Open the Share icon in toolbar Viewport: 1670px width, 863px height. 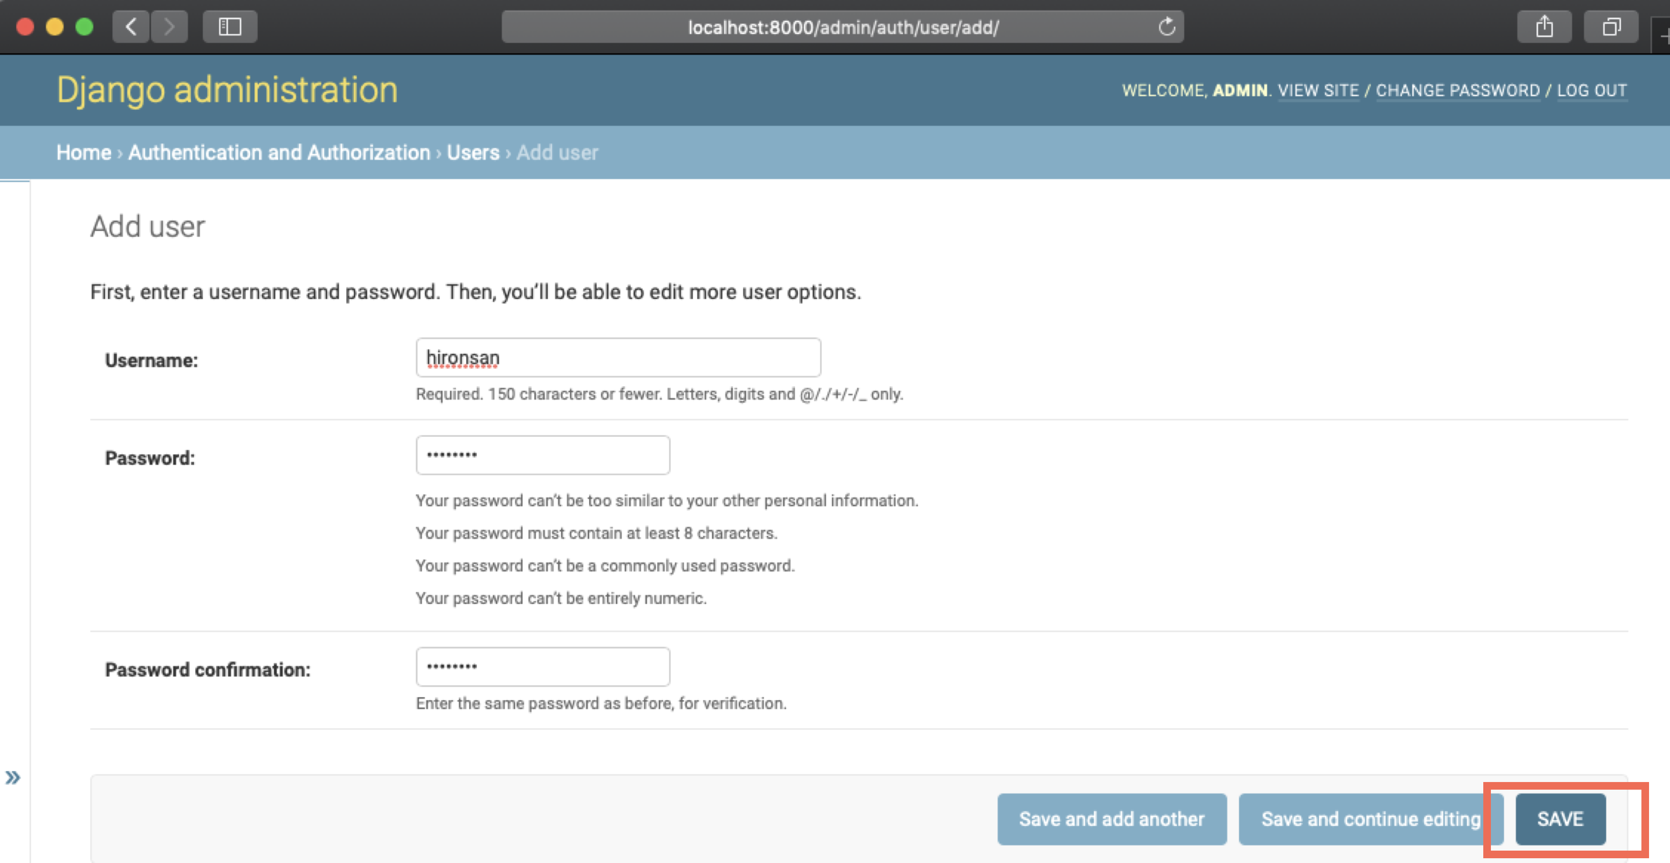(x=1544, y=27)
